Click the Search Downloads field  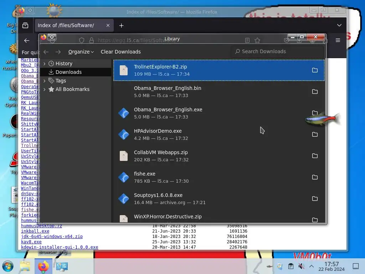tap(277, 51)
